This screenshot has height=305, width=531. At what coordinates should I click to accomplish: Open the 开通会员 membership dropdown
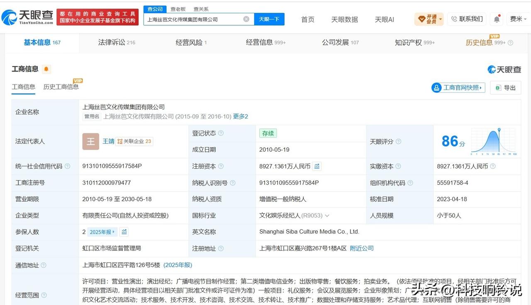429,19
